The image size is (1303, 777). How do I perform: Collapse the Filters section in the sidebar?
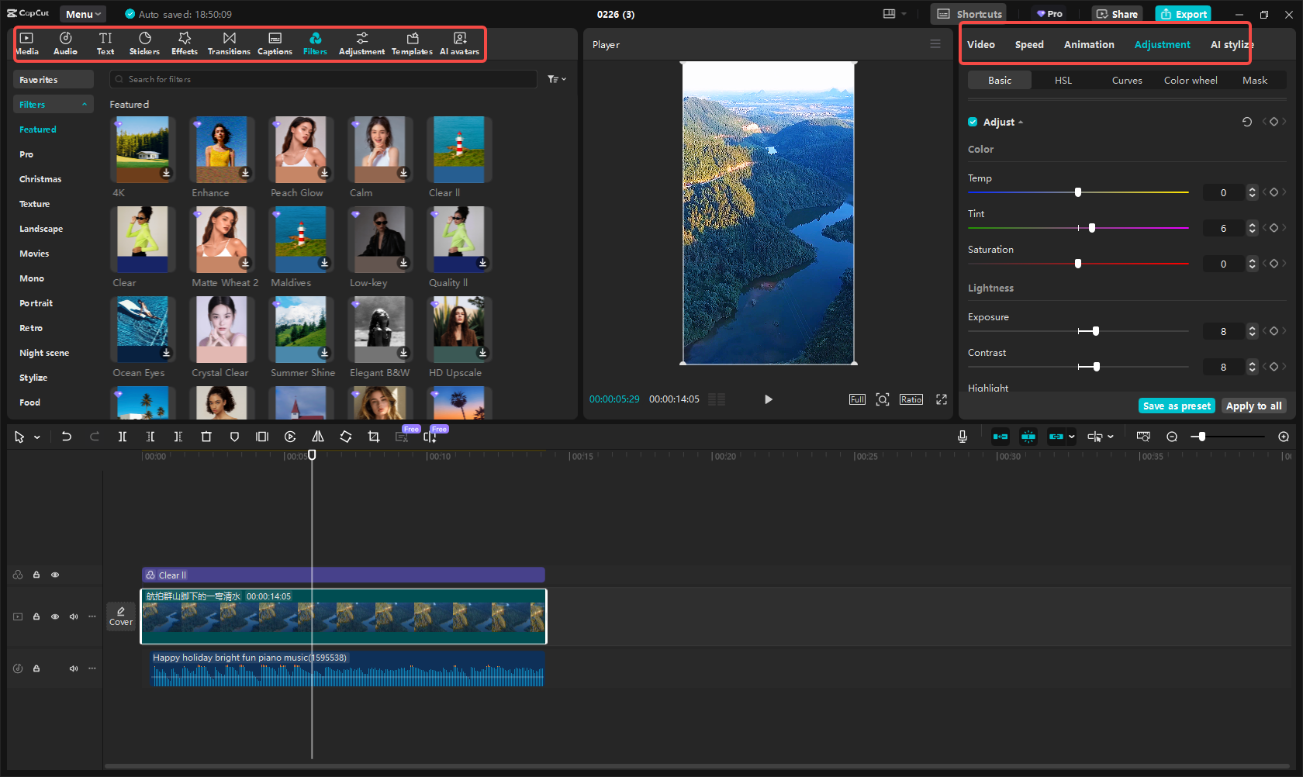pyautogui.click(x=85, y=104)
